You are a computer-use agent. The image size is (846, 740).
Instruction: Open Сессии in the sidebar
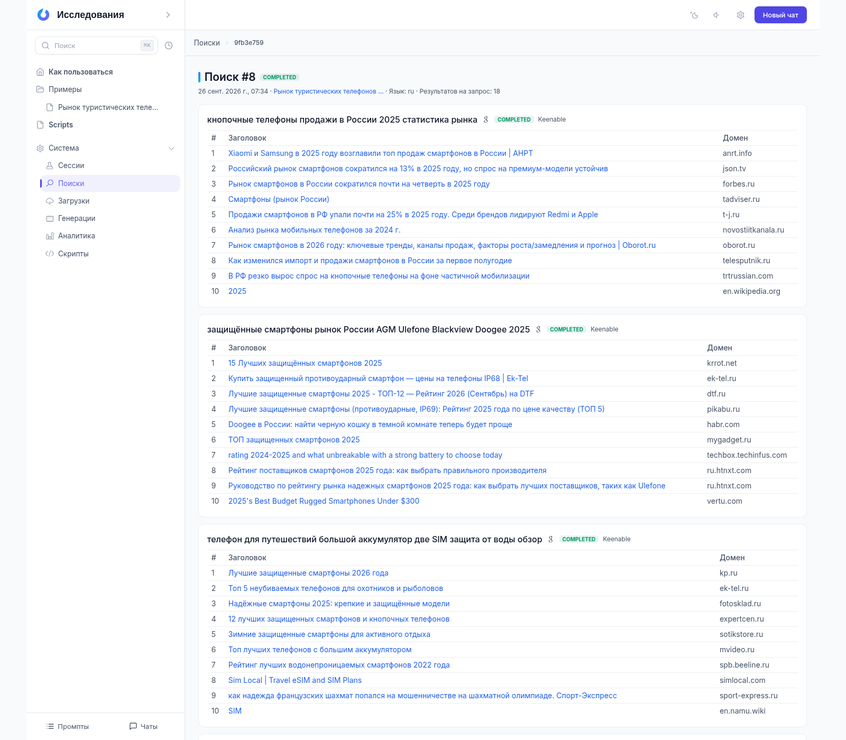(71, 165)
